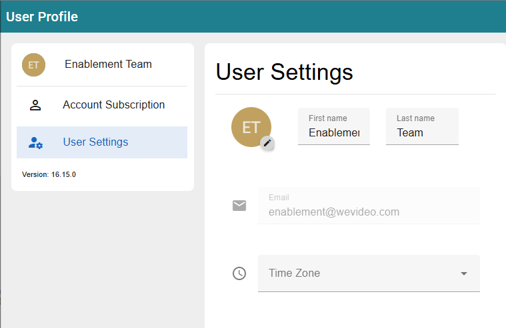Click the Version 16.15.0 text
Viewport: 506px width, 328px height.
49,174
